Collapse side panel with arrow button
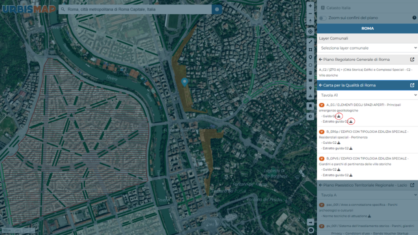Screen dimensions: 418x235 [310, 222]
